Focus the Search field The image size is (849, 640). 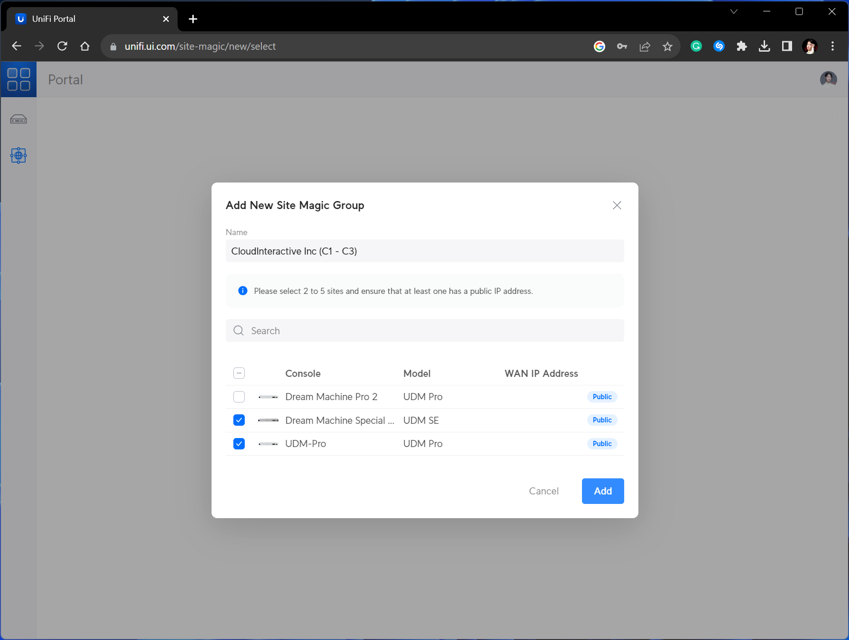pos(424,330)
